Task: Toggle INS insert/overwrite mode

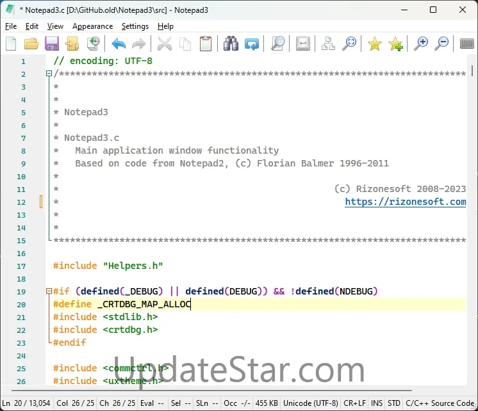Action: [x=377, y=403]
